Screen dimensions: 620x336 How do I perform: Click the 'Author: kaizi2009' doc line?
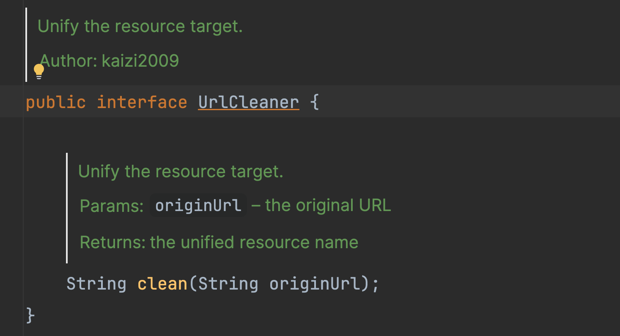(x=110, y=61)
